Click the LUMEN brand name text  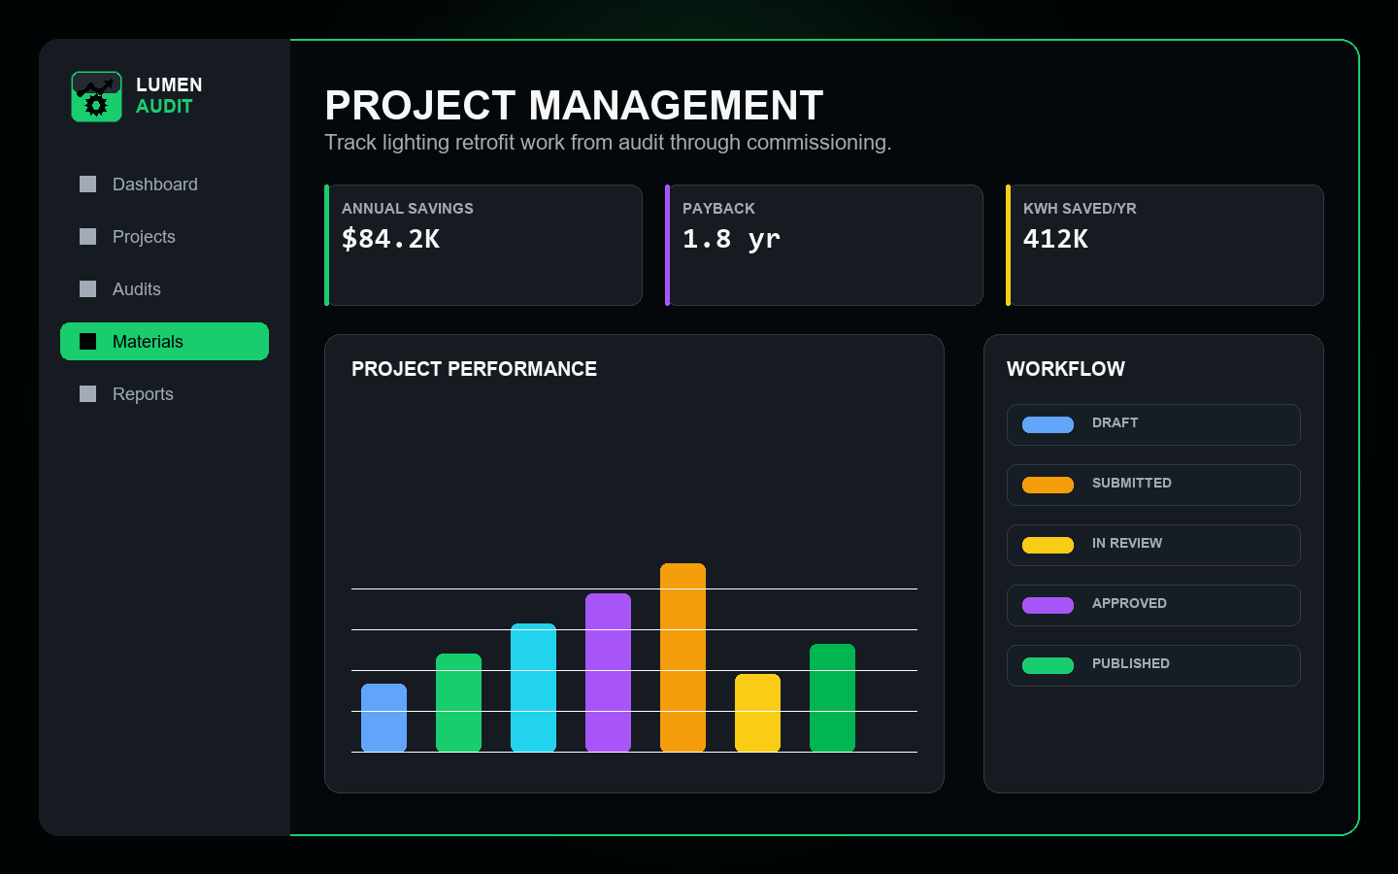click(x=169, y=85)
